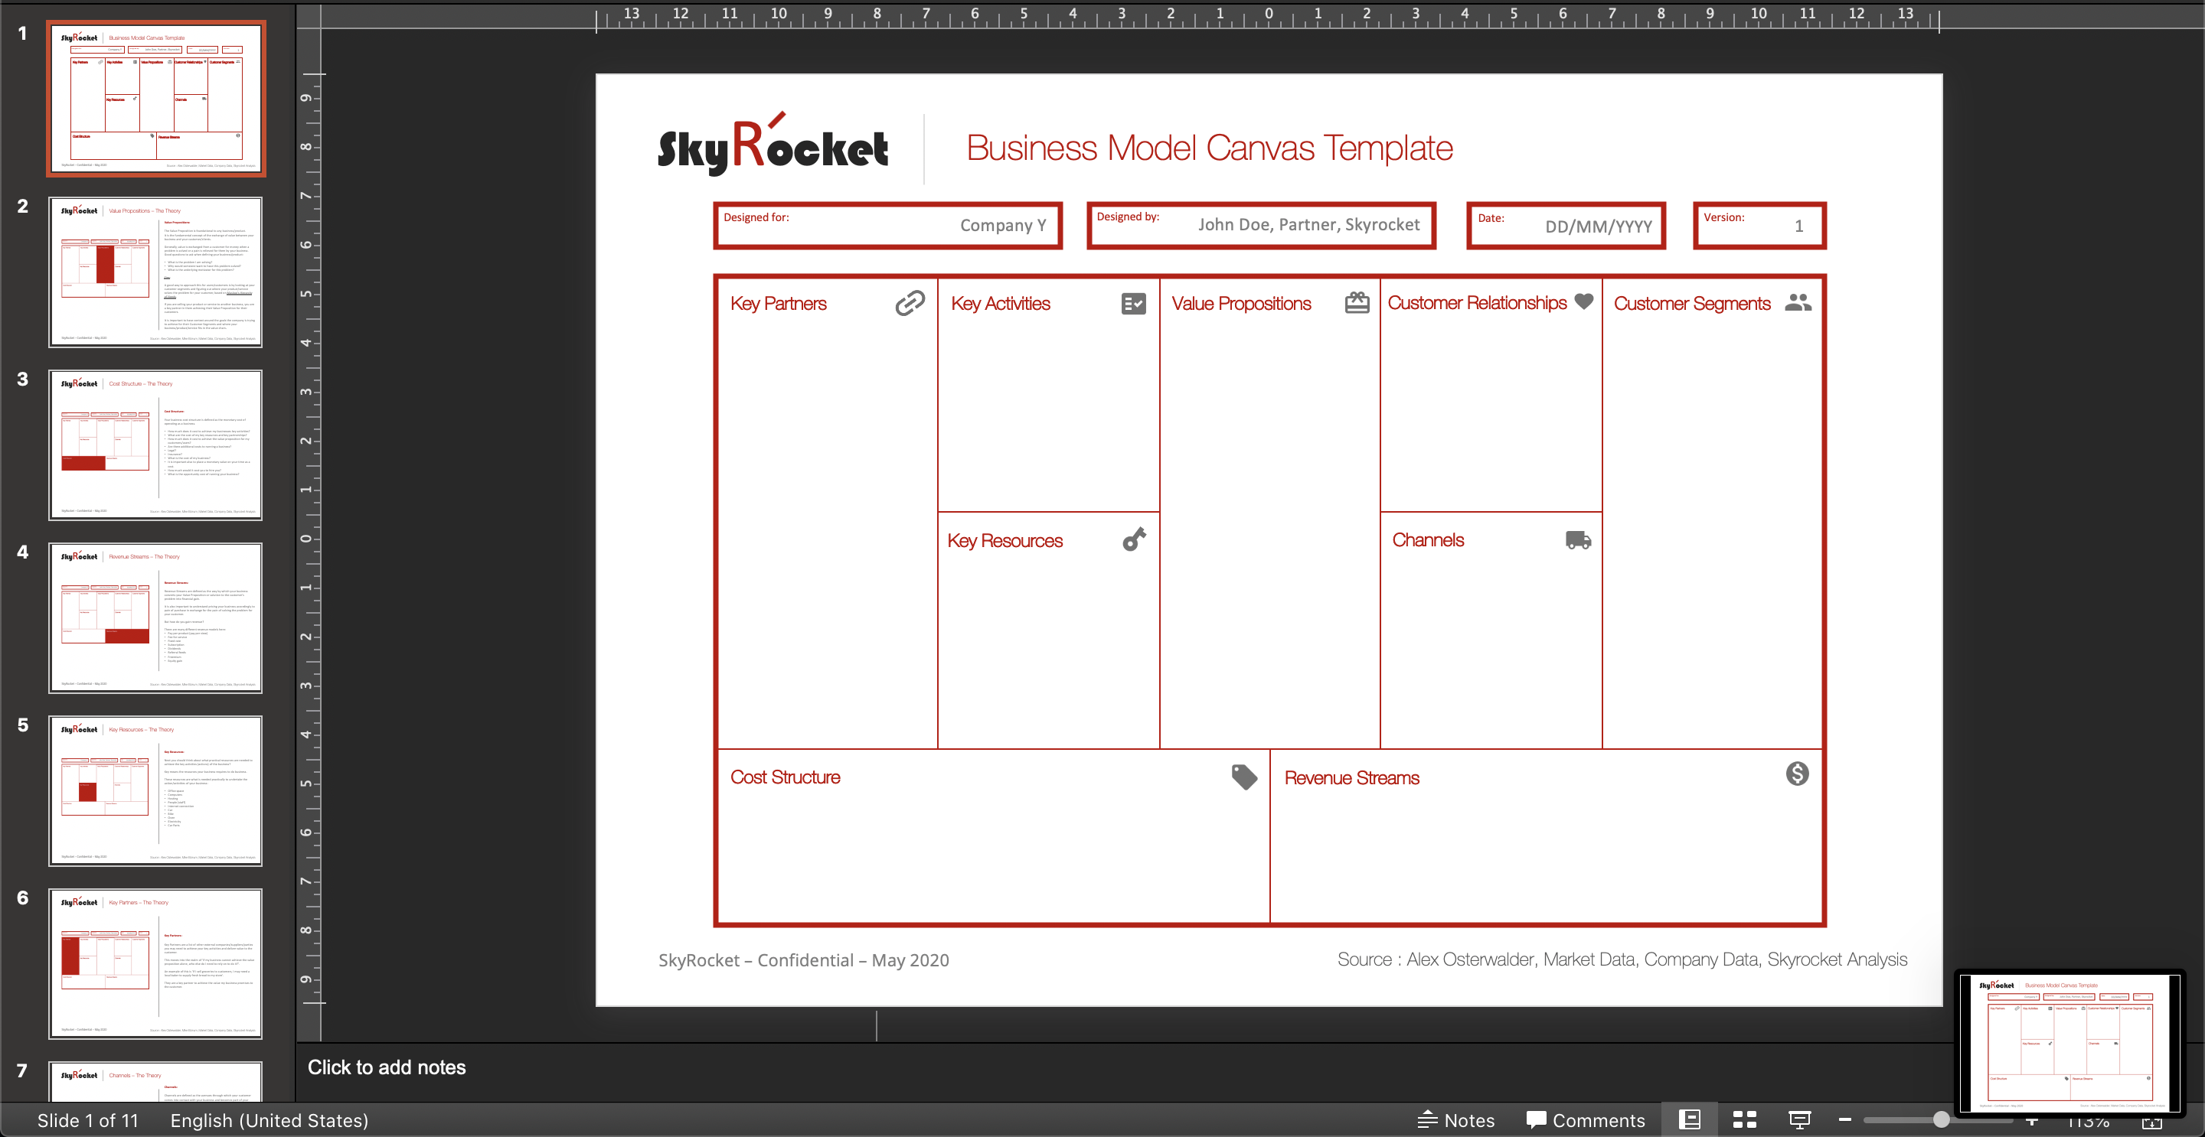Click the Revenue Streams heading
Viewport: 2205px width, 1137px height.
click(1351, 777)
